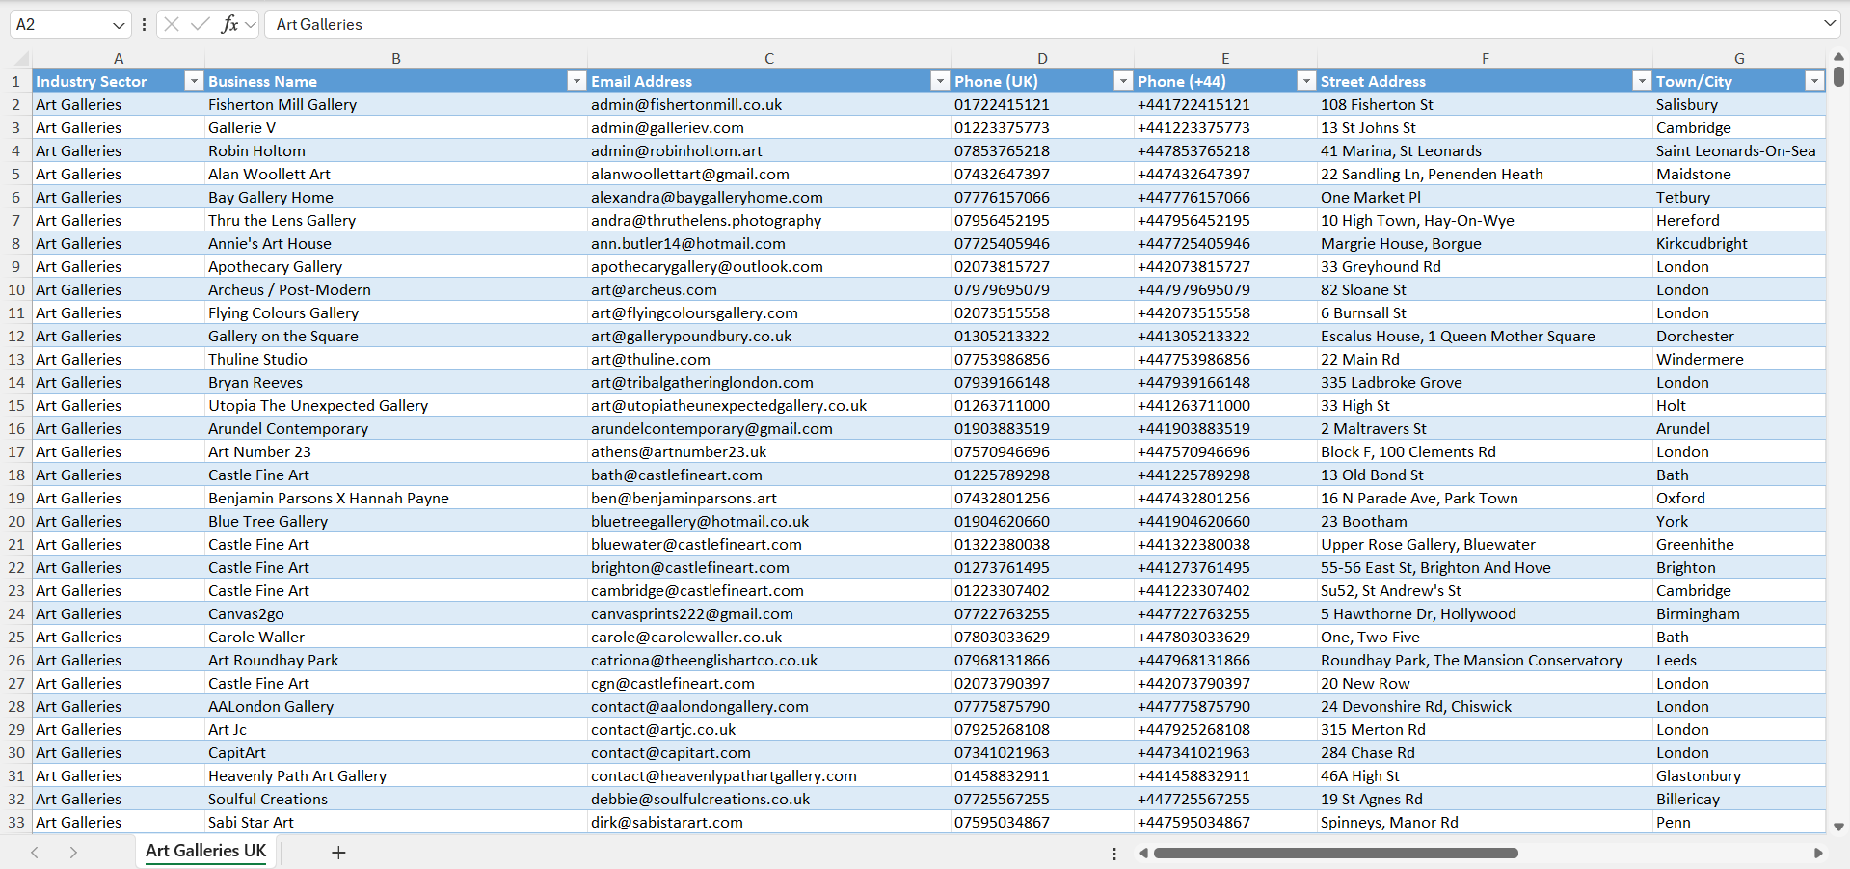
Task: Open the Town/City filter dropdown
Action: 1814,81
